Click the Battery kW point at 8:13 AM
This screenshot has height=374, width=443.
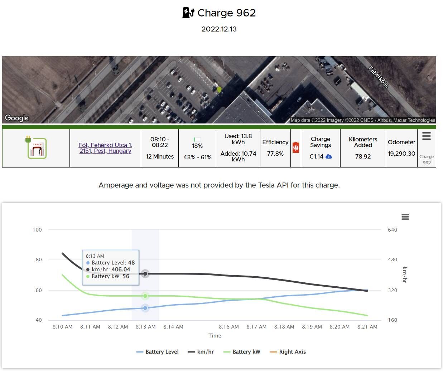145,296
